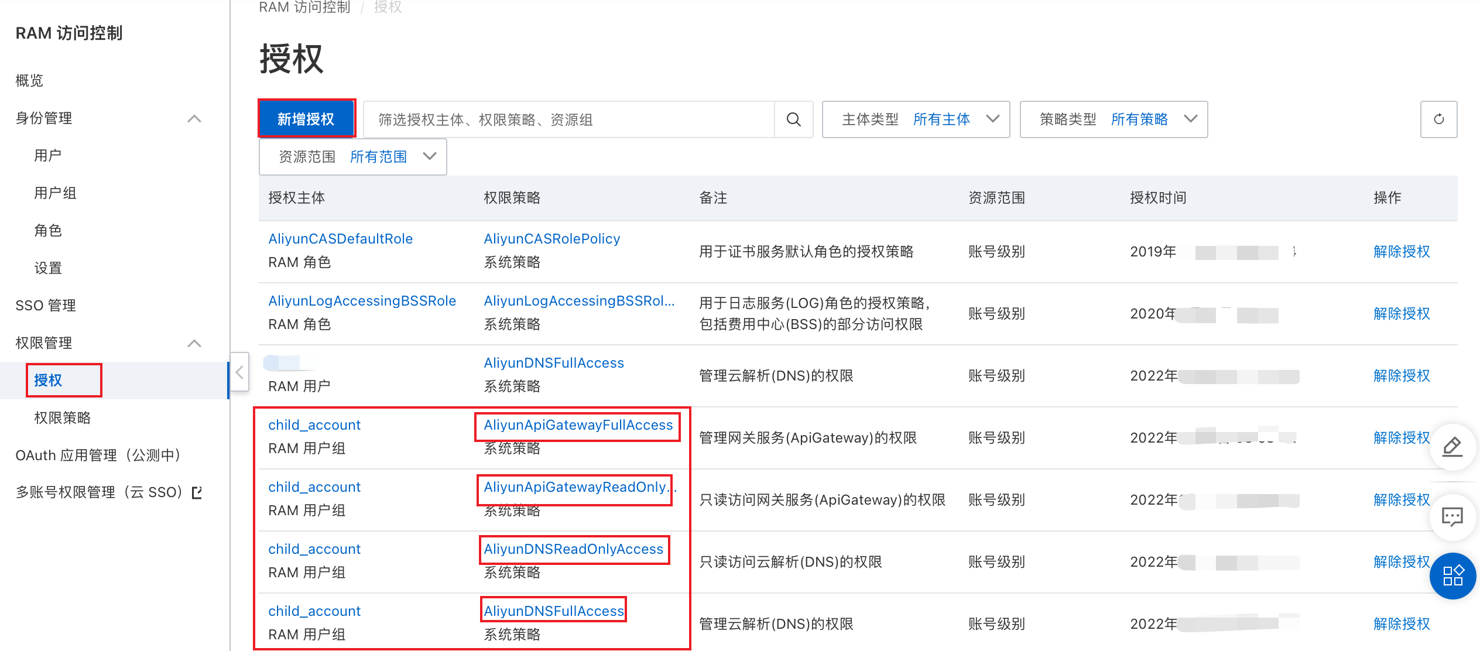Click 解除授权 for AliyunDNSReadOnlyAccess

pyautogui.click(x=1402, y=562)
